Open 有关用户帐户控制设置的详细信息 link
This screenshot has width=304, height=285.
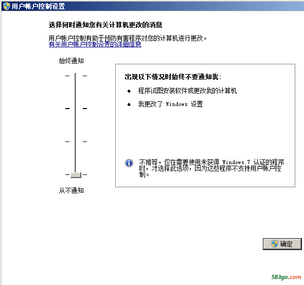pyautogui.click(x=95, y=44)
